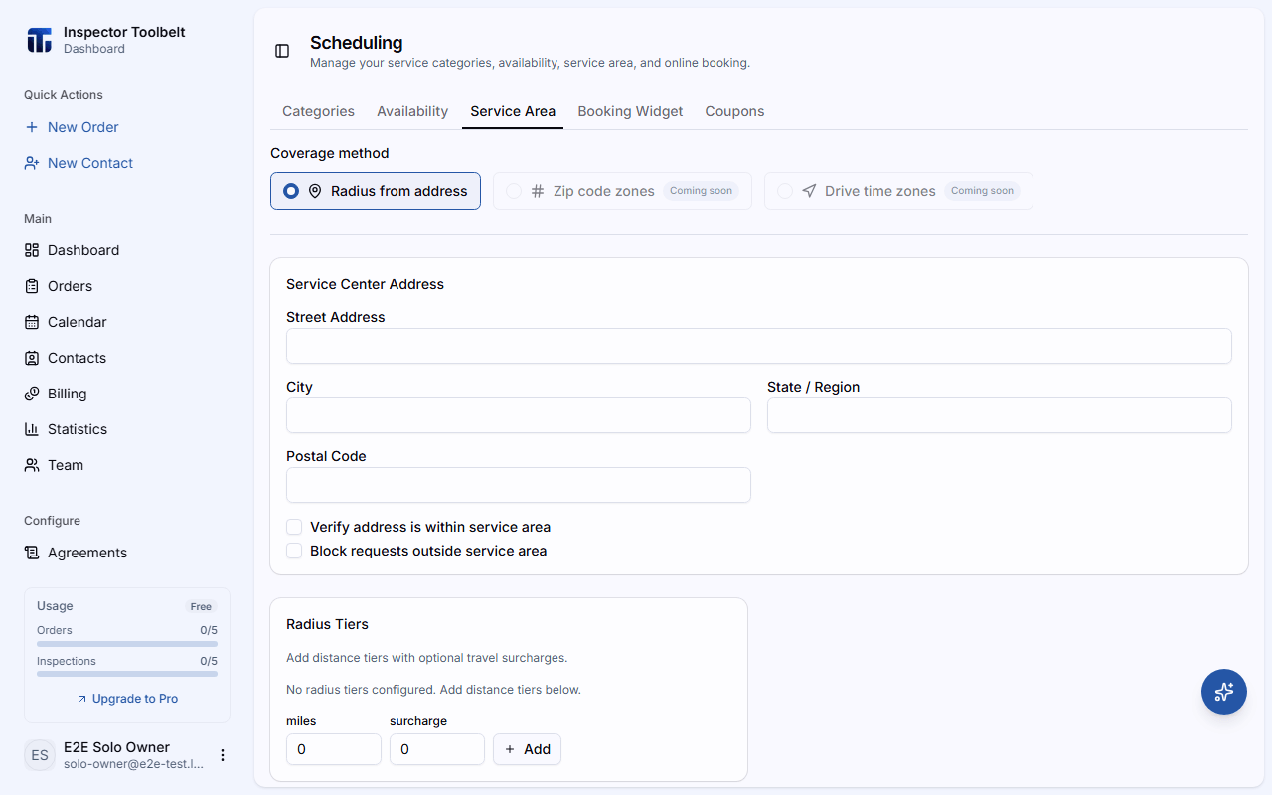This screenshot has width=1272, height=795.
Task: Select Radius from address radio button
Action: 291,191
